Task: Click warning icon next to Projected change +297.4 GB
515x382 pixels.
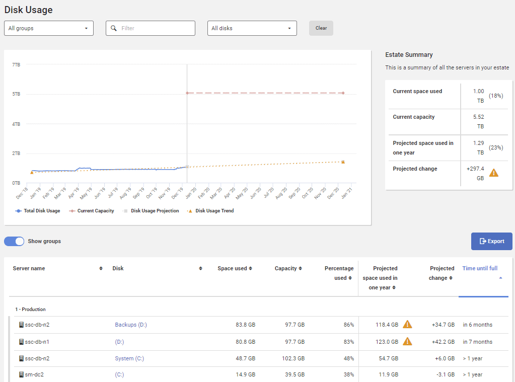Action: point(494,173)
